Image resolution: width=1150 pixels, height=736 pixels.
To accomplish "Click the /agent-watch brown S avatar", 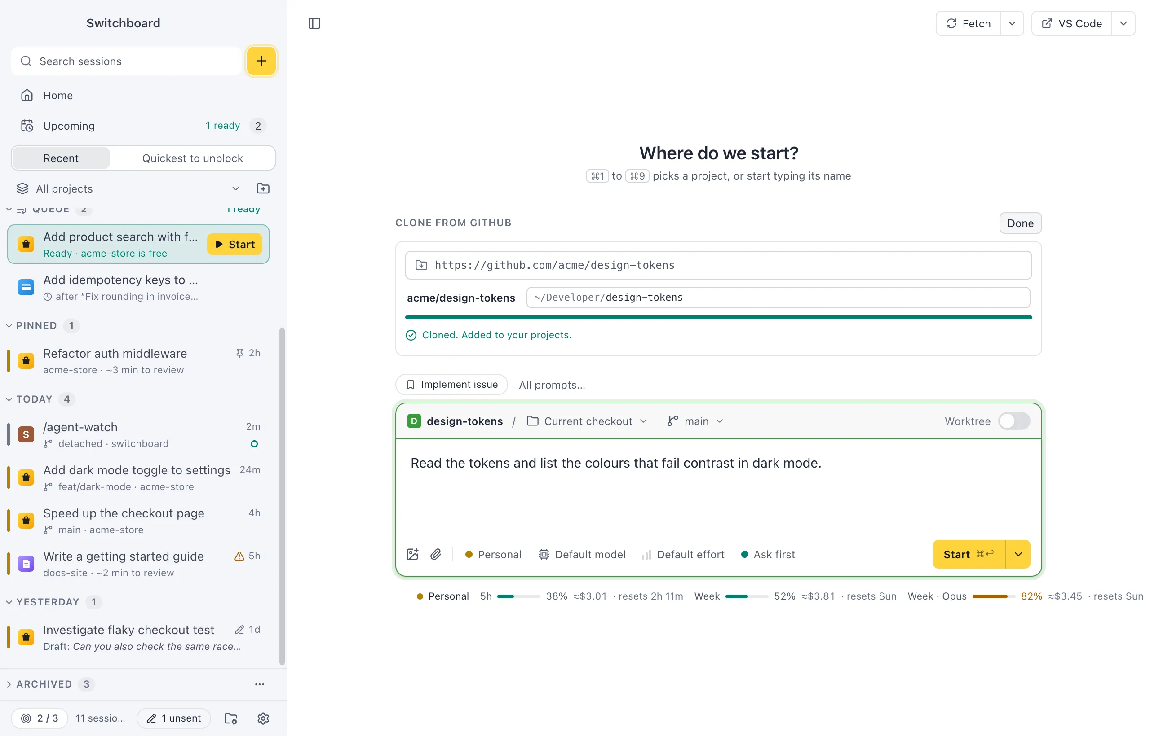I will pyautogui.click(x=26, y=434).
